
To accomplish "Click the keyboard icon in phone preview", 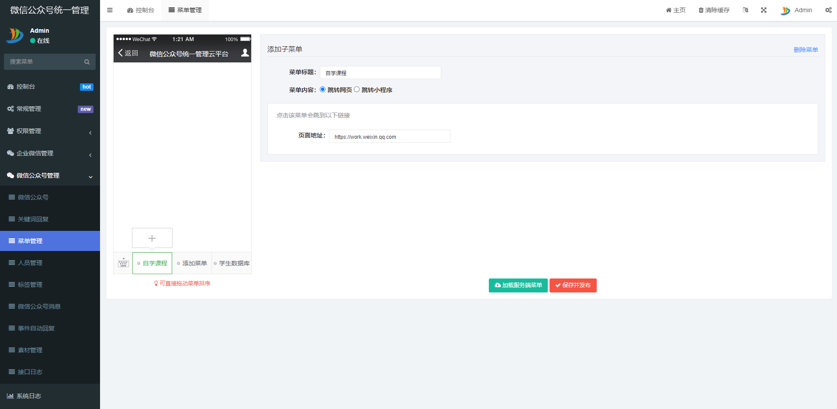I will tap(123, 263).
